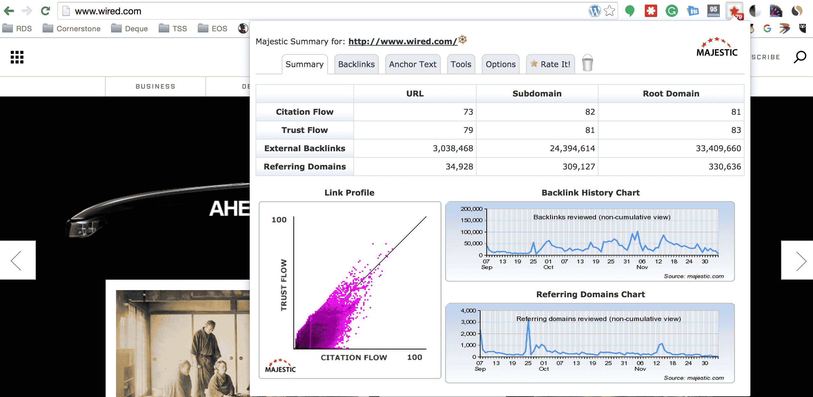Open Wired's grid menu icon
The width and height of the screenshot is (813, 397).
(x=17, y=57)
